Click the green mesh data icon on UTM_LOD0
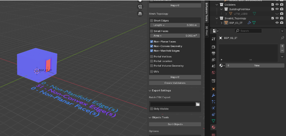This screenshot has width=286, height=136. [254, 14]
